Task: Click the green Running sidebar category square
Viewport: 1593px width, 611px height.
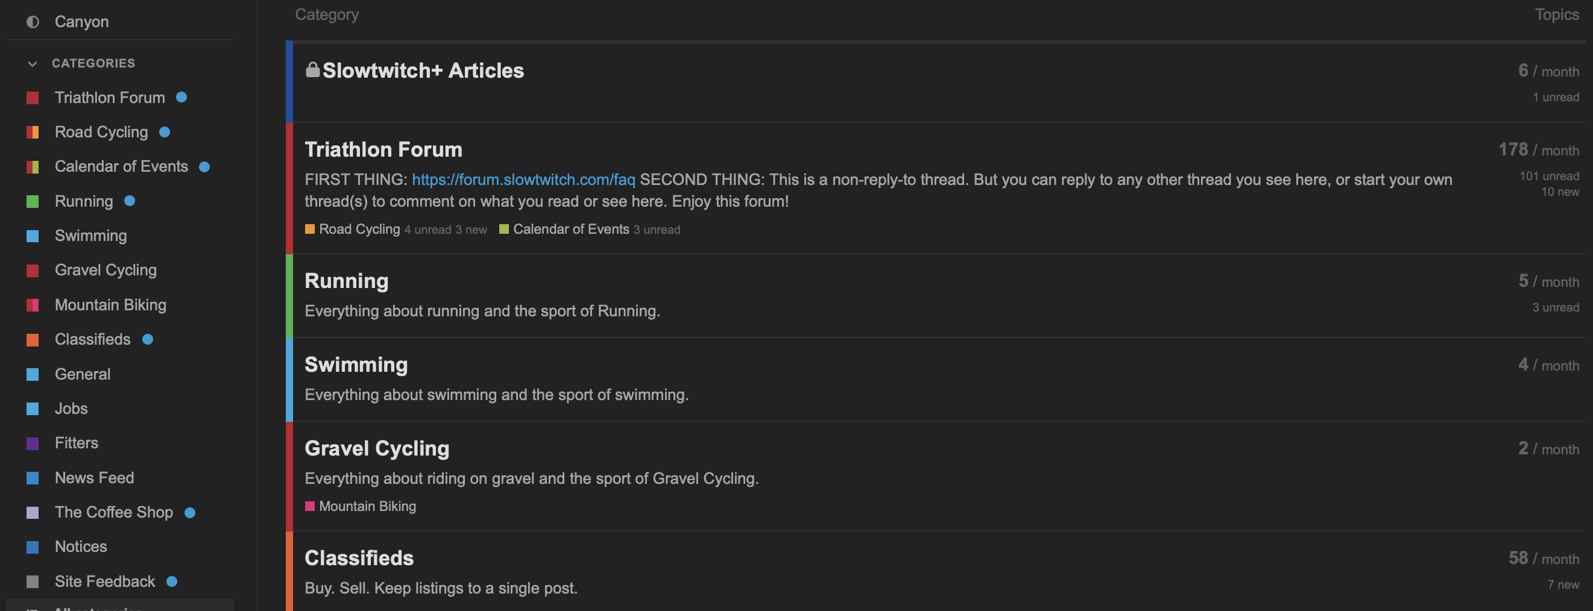Action: (33, 201)
